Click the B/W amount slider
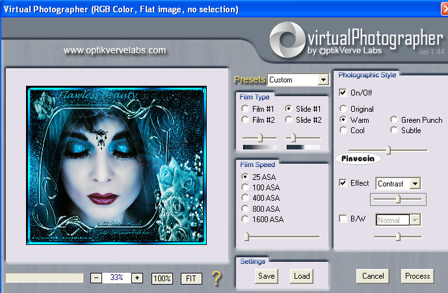448x293 pixels. click(x=398, y=236)
